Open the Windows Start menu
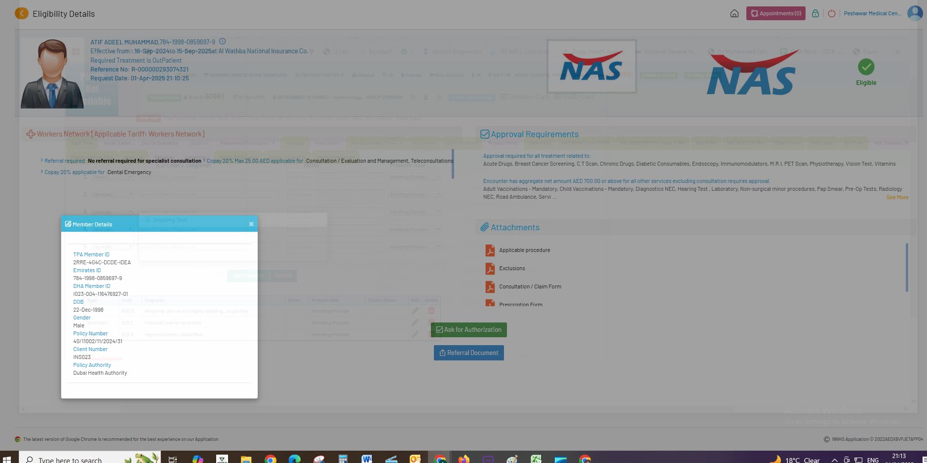 pos(6,460)
